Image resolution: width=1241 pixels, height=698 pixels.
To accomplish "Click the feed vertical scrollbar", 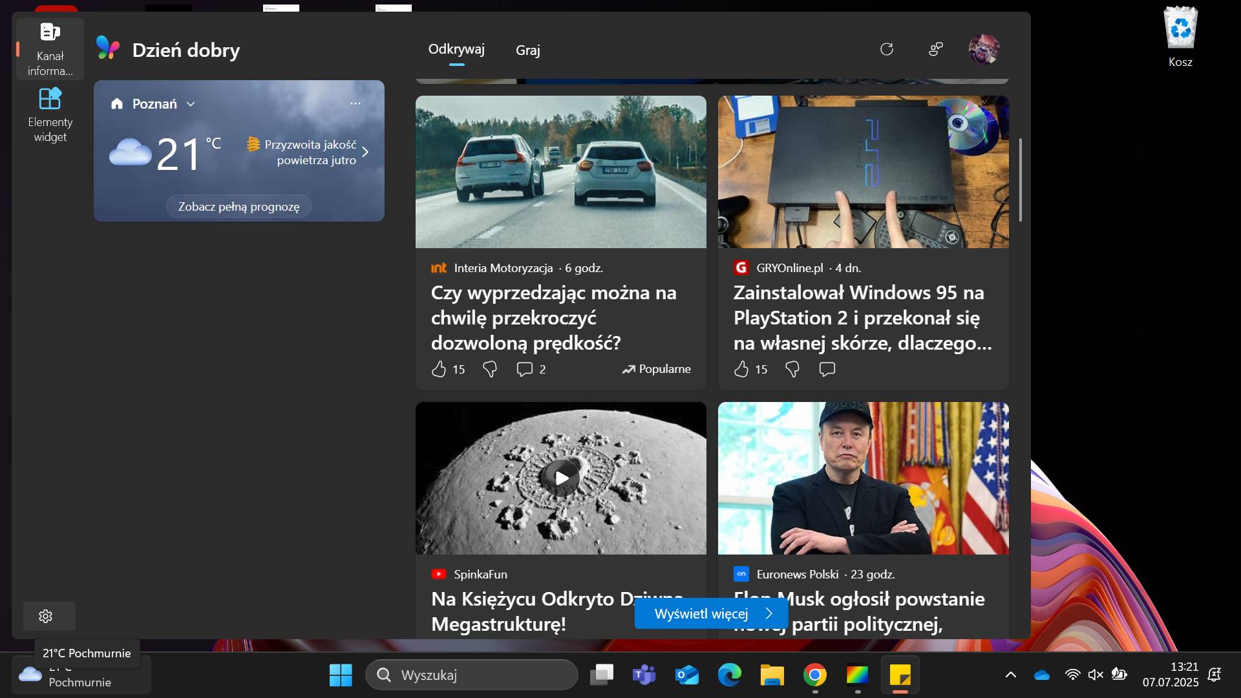I will point(1021,180).
